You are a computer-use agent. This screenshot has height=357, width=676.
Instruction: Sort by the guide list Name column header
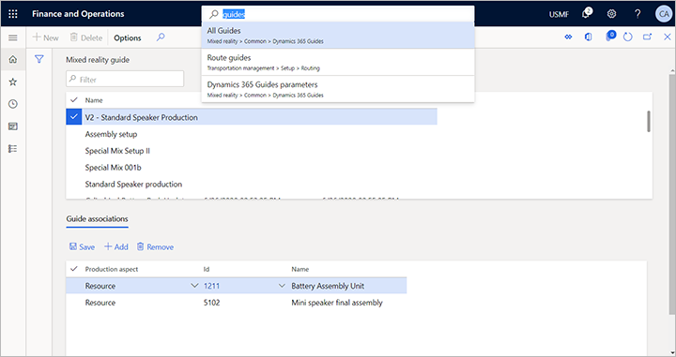click(x=94, y=100)
